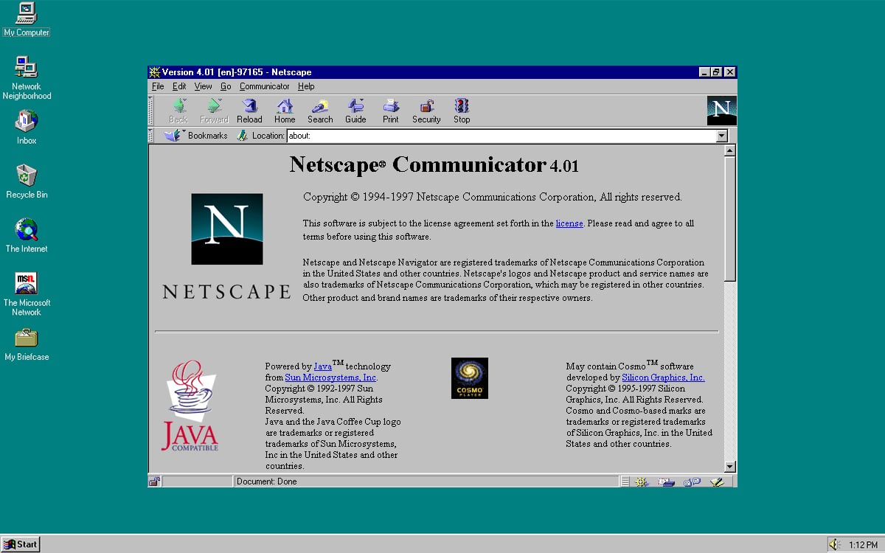Open the Go menu
The height and width of the screenshot is (553, 885).
[226, 86]
